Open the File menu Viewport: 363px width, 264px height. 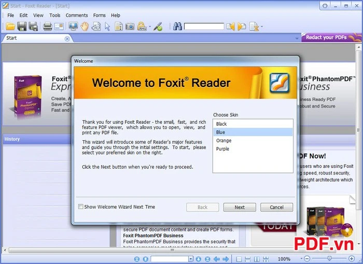click(11, 15)
